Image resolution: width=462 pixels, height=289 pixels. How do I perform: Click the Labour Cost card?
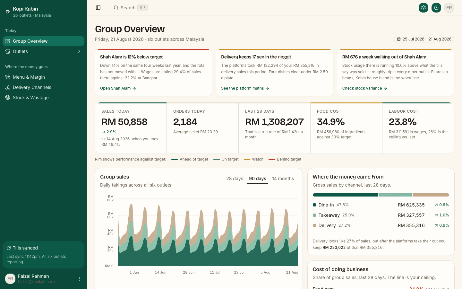point(418,128)
